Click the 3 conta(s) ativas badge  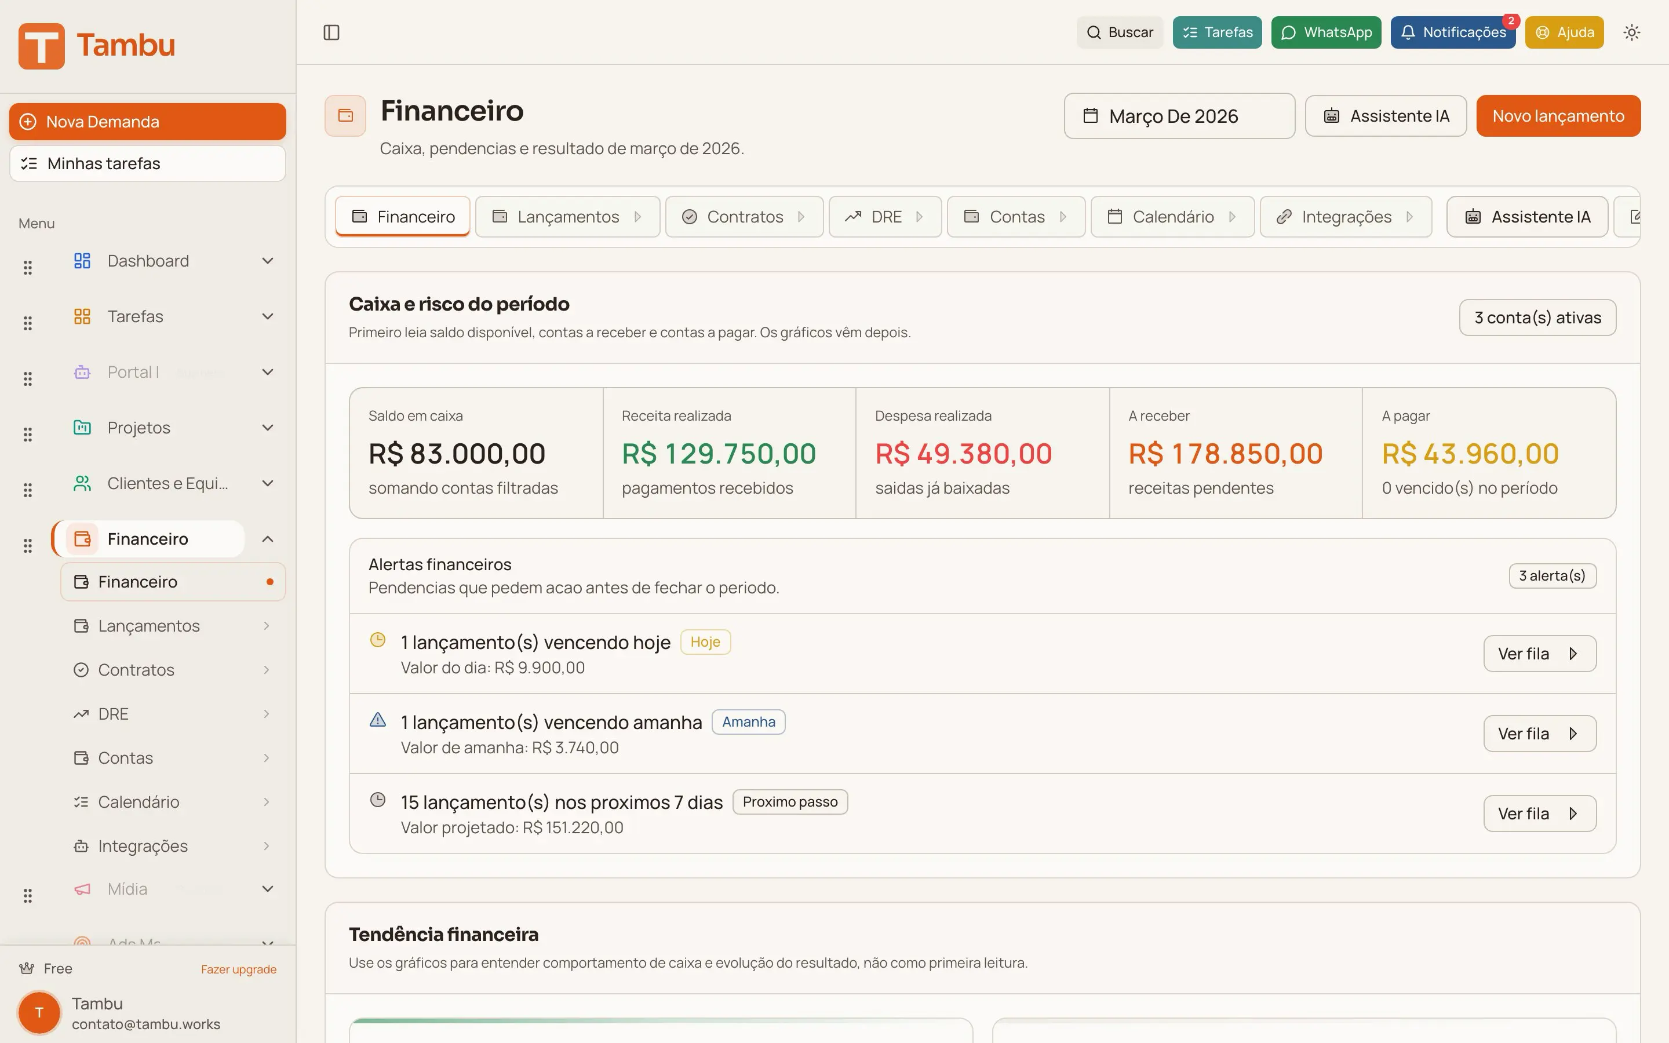pos(1537,318)
